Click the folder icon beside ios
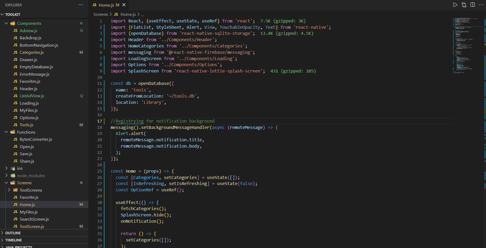 click(13, 168)
